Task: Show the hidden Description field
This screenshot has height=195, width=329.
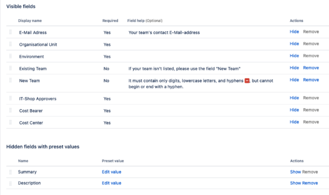Action: click(296, 183)
